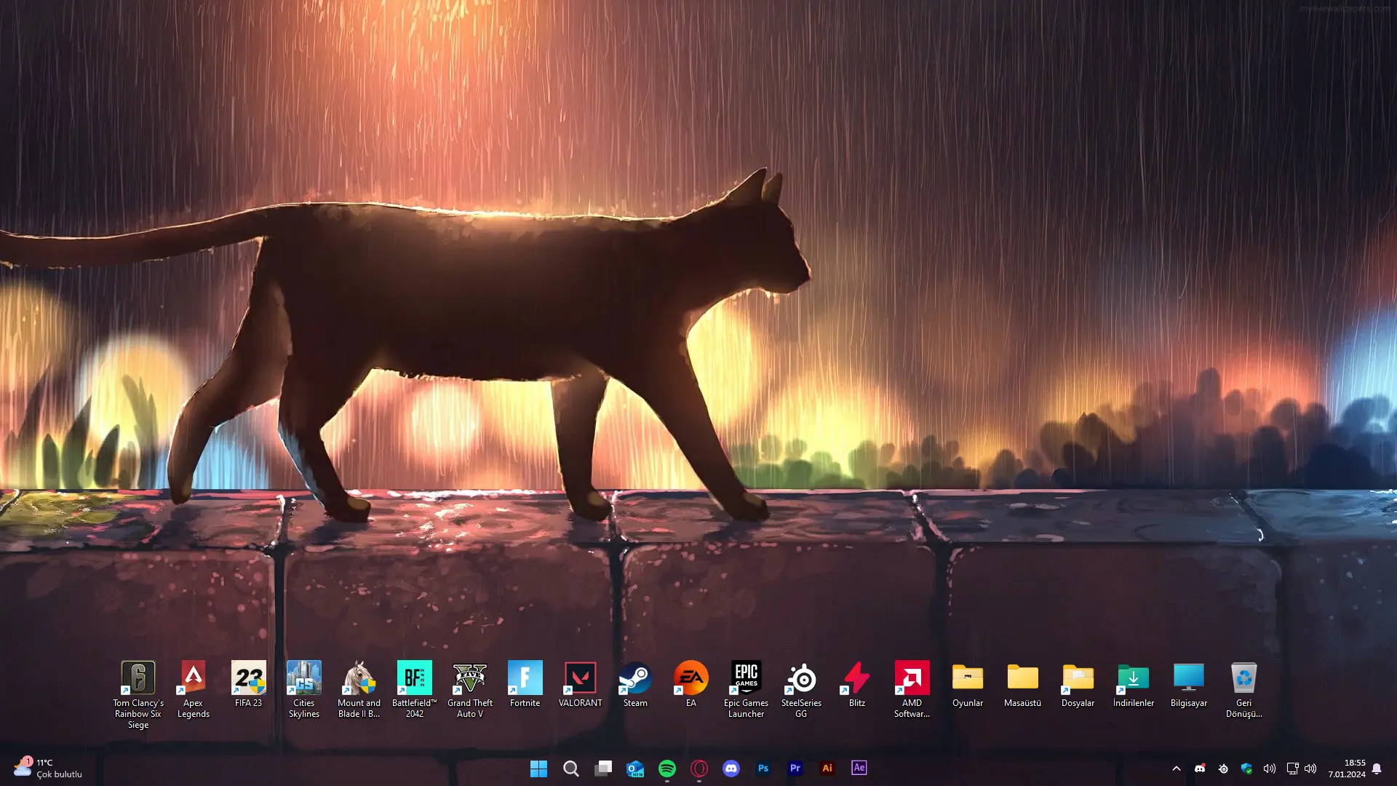Image resolution: width=1397 pixels, height=786 pixels.
Task: Launch Illustrator from the taskbar
Action: 827,769
